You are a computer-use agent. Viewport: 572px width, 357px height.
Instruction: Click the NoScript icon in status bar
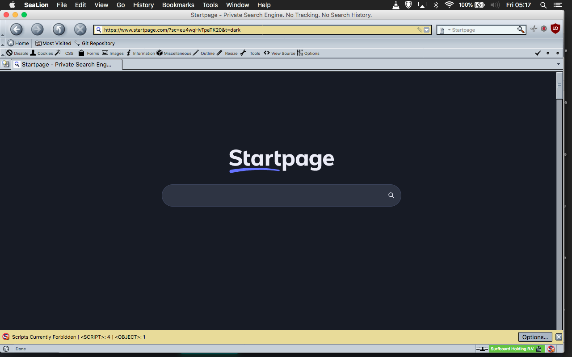551,349
